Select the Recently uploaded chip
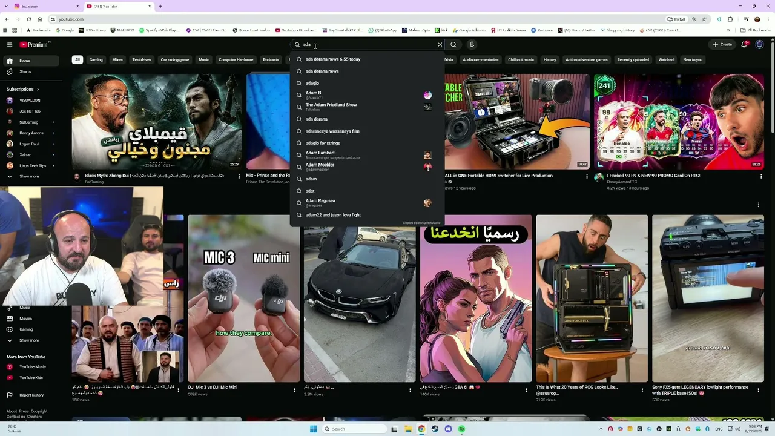775x436 pixels. [x=633, y=60]
